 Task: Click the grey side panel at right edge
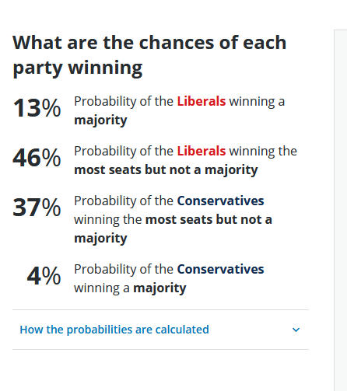coord(341,210)
